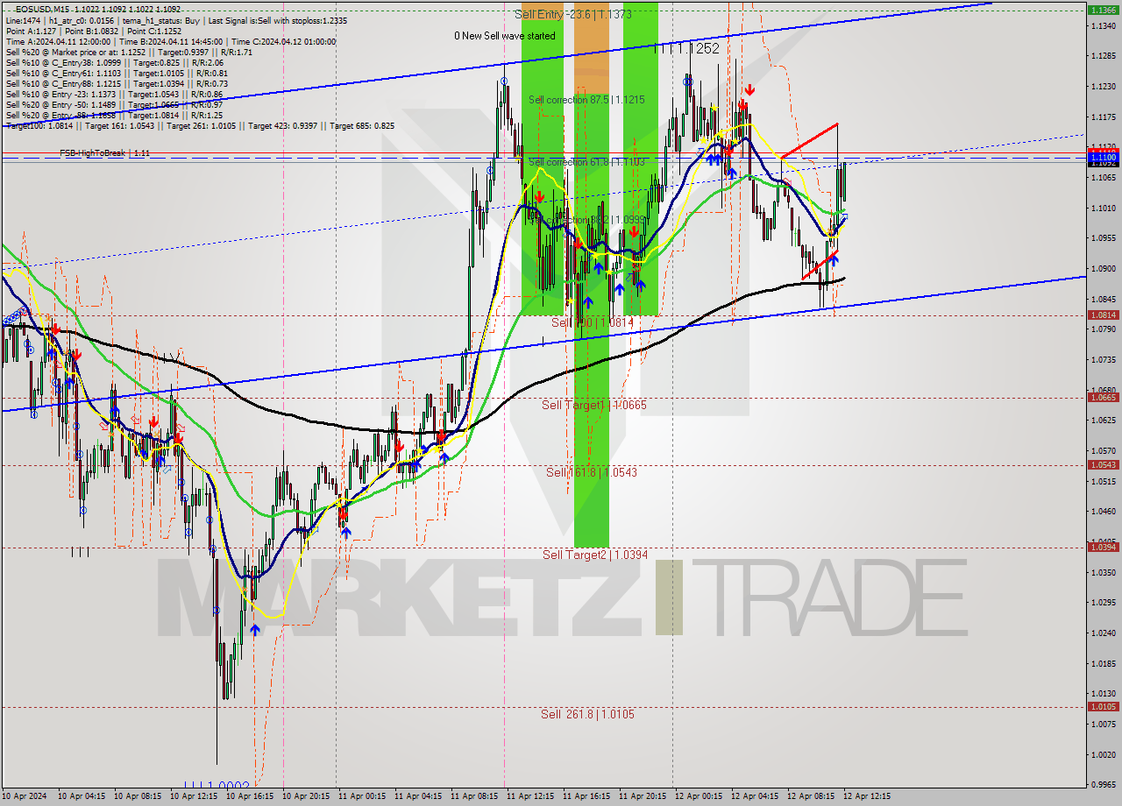
Task: Click the blue up arrow under the 10 Apr 16:15 low
Action: click(255, 630)
